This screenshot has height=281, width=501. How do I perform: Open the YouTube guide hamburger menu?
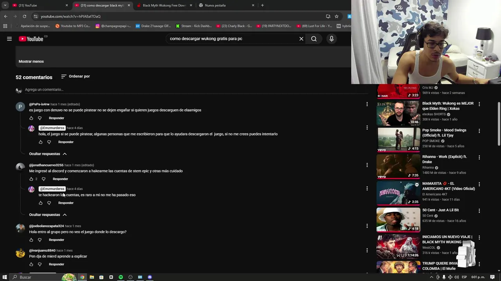(x=9, y=39)
